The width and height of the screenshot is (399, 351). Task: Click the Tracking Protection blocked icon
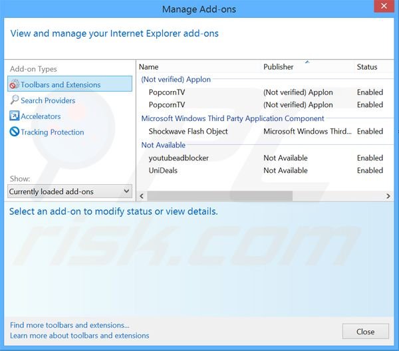(14, 132)
